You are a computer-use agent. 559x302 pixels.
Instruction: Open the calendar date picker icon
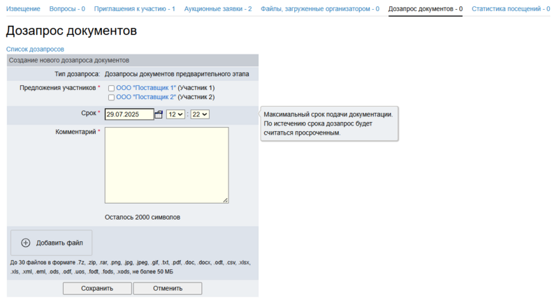coord(159,114)
